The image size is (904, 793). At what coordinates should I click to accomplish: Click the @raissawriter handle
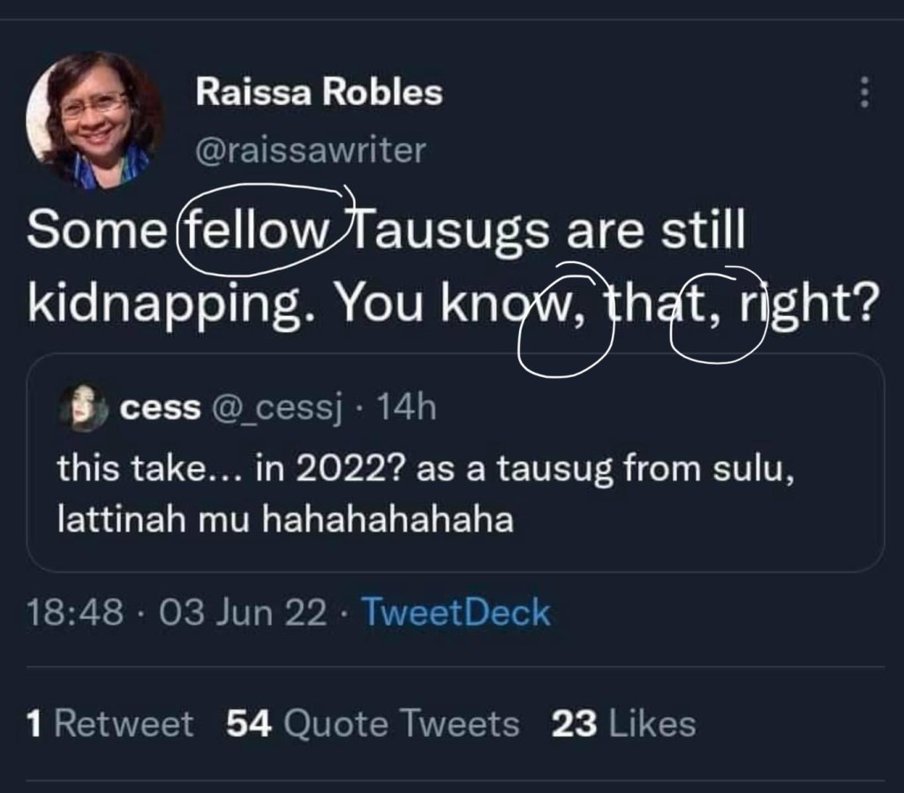click(310, 151)
